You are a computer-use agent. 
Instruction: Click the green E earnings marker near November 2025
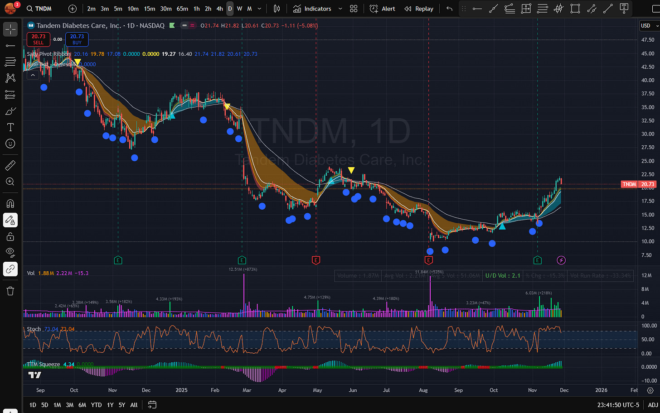(537, 260)
